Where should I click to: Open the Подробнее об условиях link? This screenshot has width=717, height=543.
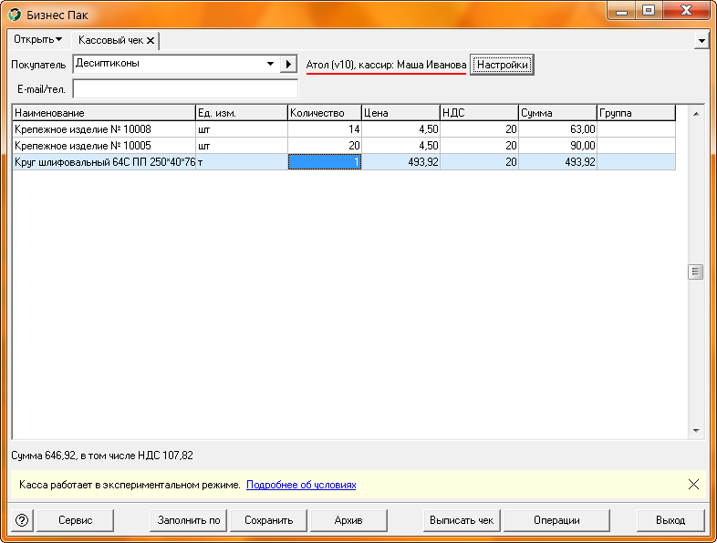coord(301,486)
